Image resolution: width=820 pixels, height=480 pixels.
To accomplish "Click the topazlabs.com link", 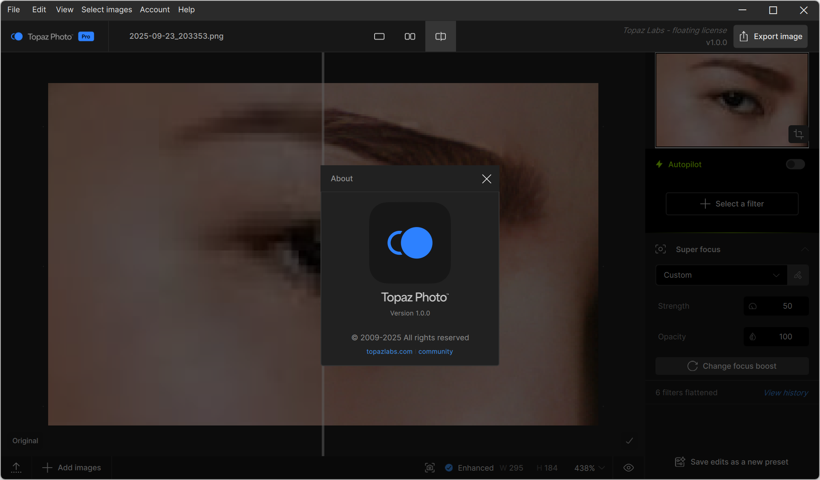I will pos(389,351).
